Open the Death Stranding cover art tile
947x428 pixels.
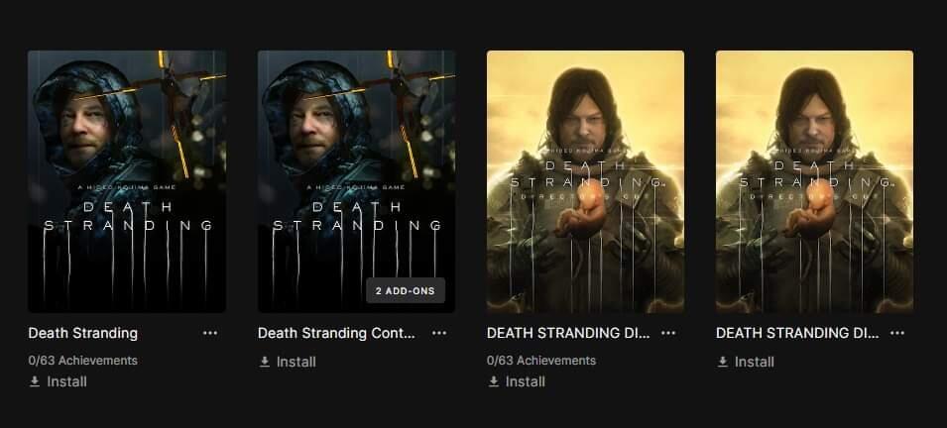click(127, 181)
